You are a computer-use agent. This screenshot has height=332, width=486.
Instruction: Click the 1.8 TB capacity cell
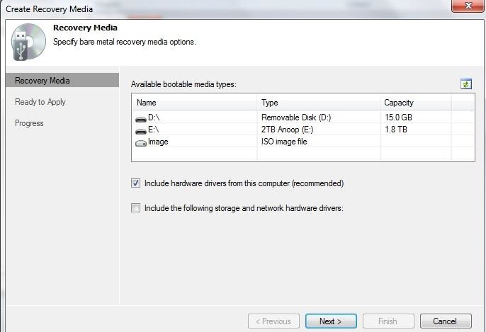[396, 130]
